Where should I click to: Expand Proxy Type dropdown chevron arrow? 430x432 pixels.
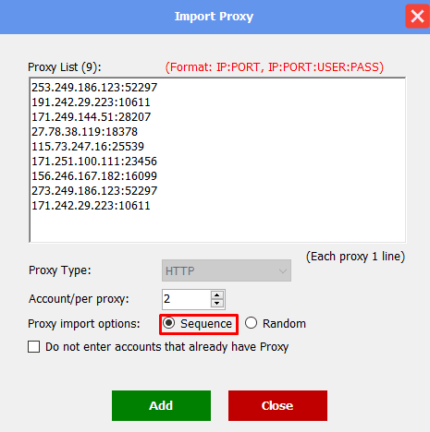(283, 271)
